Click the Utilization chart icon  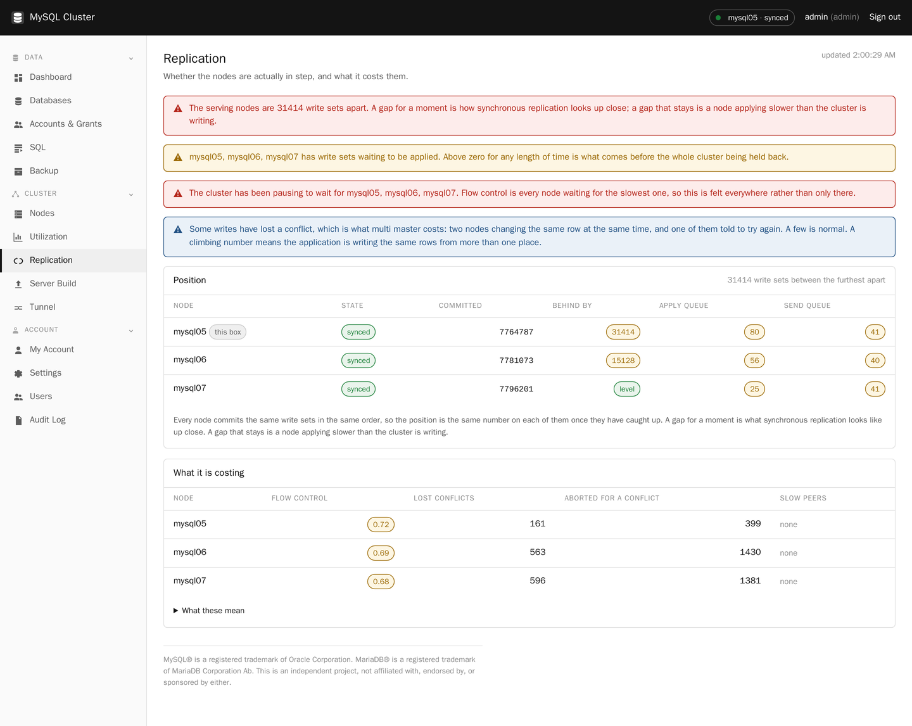point(18,237)
